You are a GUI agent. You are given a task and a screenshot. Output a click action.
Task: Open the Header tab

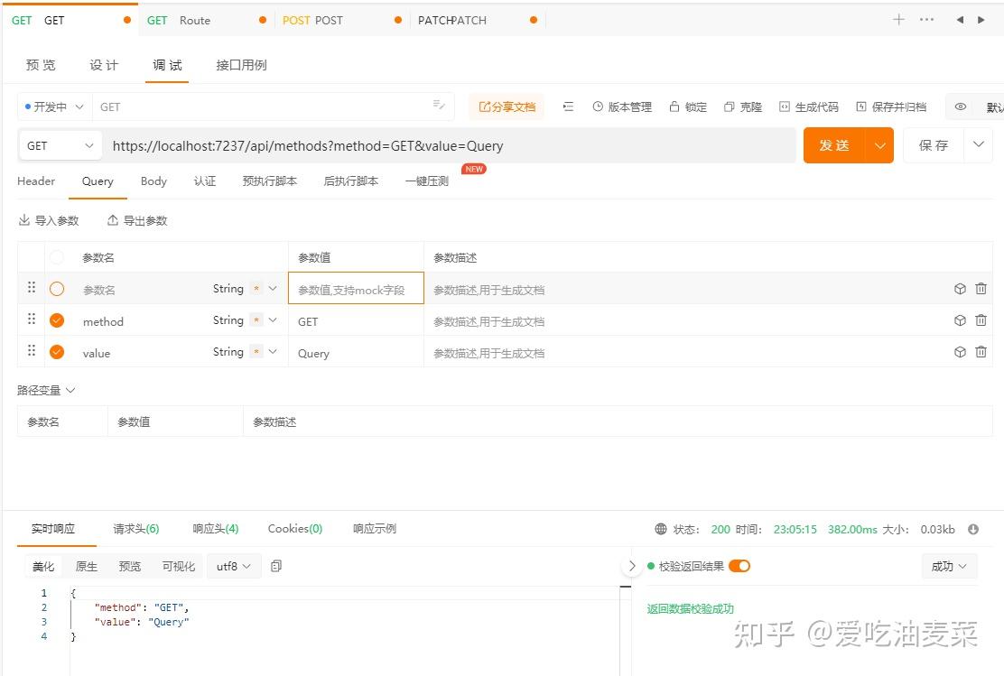[36, 181]
